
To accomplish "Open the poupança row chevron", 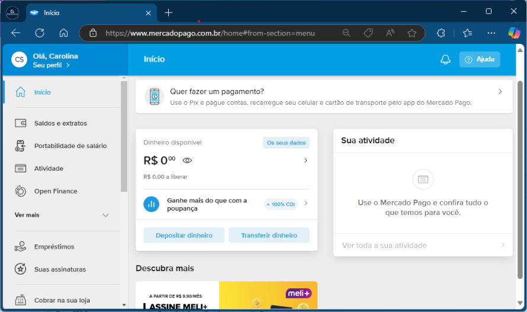I will [x=306, y=203].
